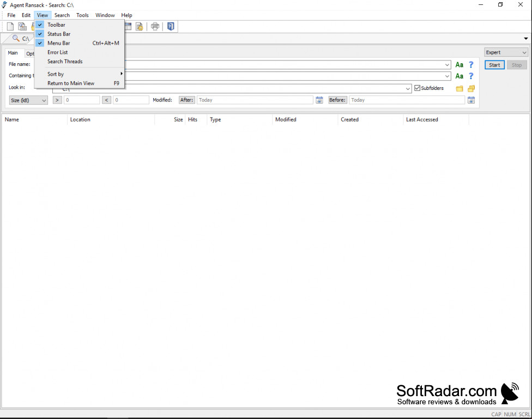Viewport: 532px width, 419px height.
Task: Click the minimum size value field
Action: 82,100
